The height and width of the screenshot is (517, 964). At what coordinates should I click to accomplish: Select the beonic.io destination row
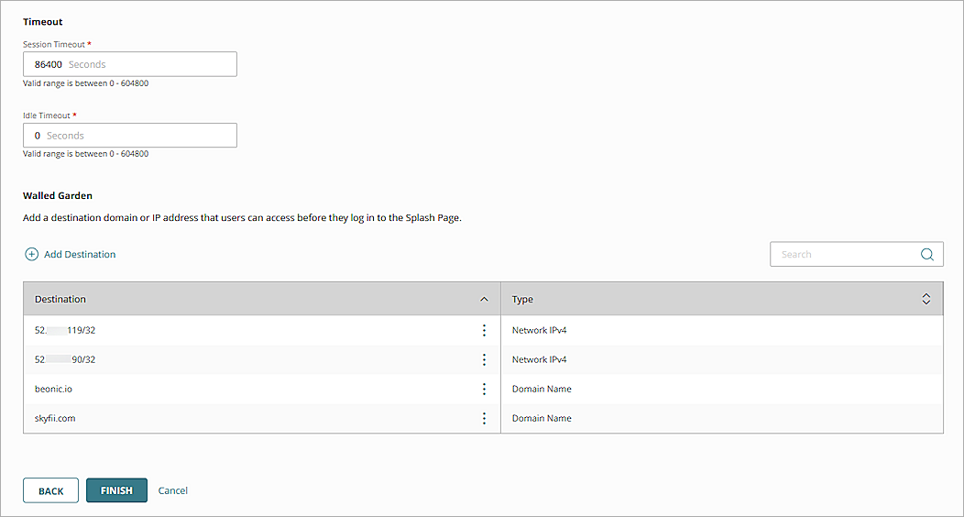[x=53, y=389]
